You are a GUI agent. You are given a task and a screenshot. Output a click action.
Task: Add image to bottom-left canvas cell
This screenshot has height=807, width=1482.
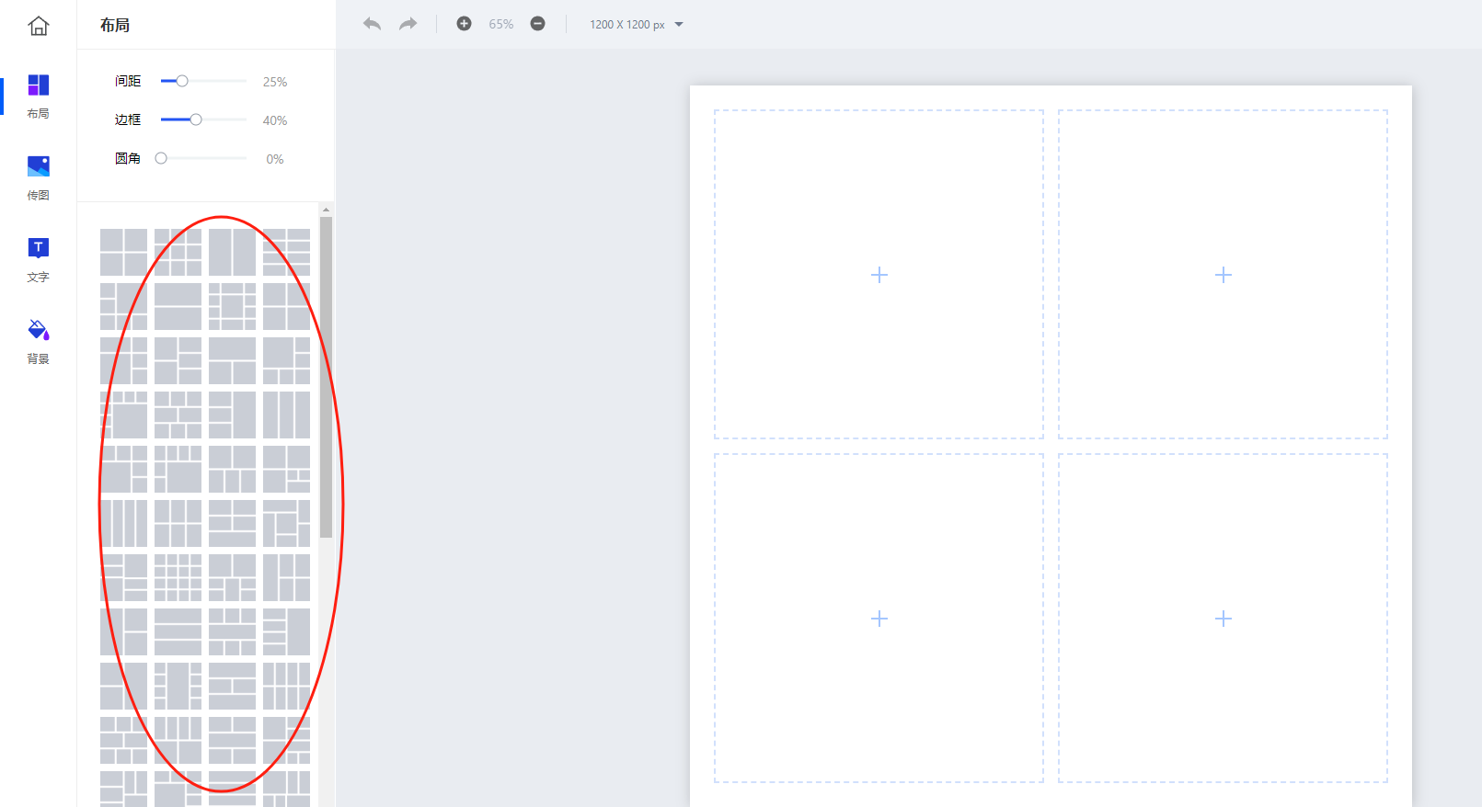(x=879, y=619)
